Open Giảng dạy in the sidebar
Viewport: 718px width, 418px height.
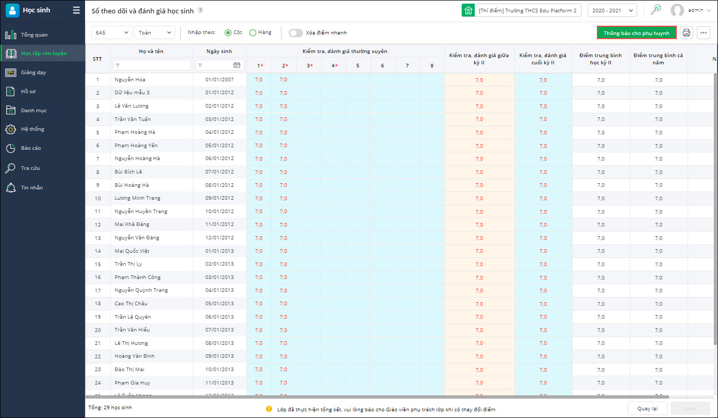tap(34, 73)
